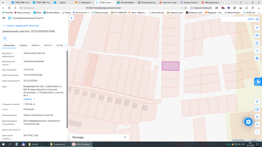Screen dimensions: 262x147
Task: Open the overview mini-map tool
Action: pos(257,109)
